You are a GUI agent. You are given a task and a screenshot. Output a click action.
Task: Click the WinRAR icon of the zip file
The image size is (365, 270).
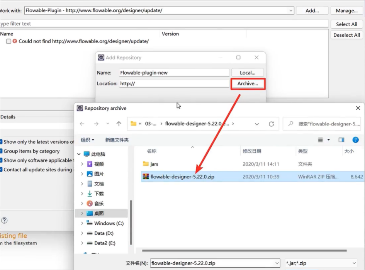coord(146,177)
